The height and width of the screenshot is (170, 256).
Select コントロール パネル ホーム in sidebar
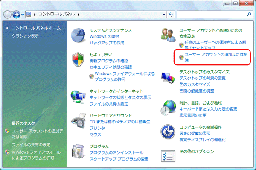[36, 28]
